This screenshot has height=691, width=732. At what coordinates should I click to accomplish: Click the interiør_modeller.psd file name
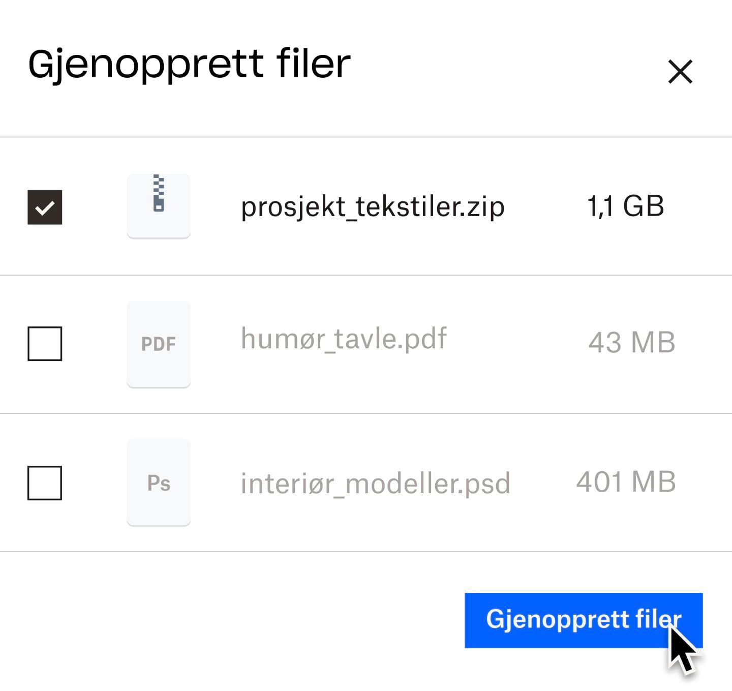(x=375, y=482)
